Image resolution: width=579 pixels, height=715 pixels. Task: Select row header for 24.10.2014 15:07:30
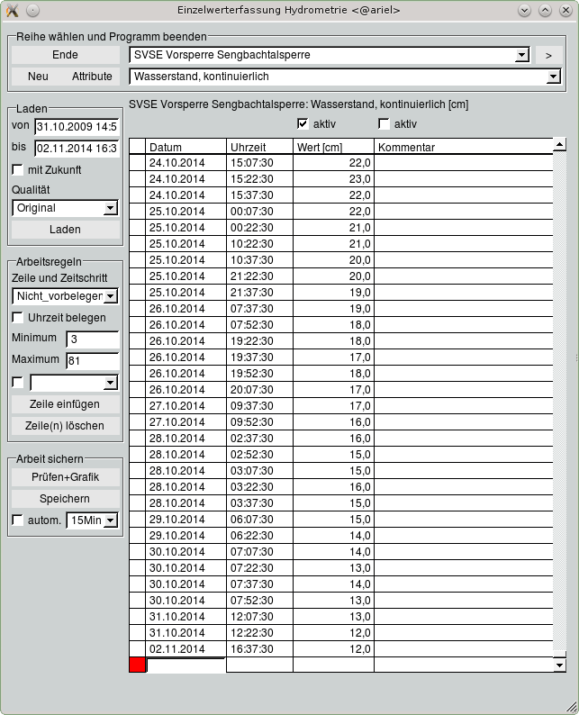coord(137,163)
